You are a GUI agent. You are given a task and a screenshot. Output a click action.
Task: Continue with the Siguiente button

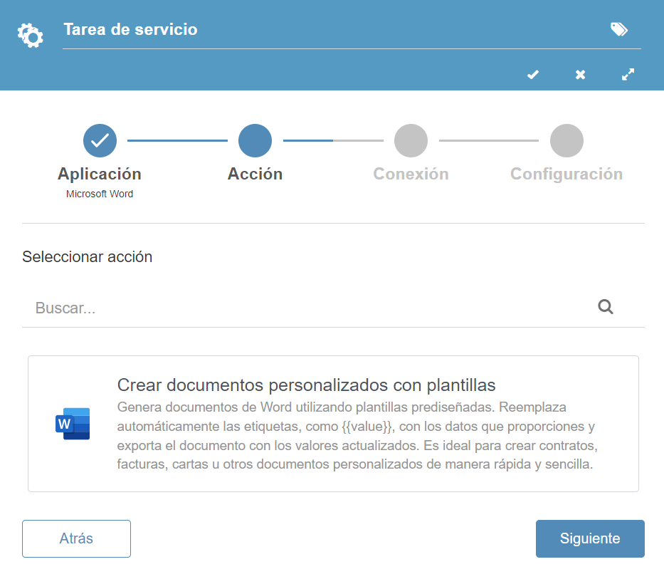590,538
